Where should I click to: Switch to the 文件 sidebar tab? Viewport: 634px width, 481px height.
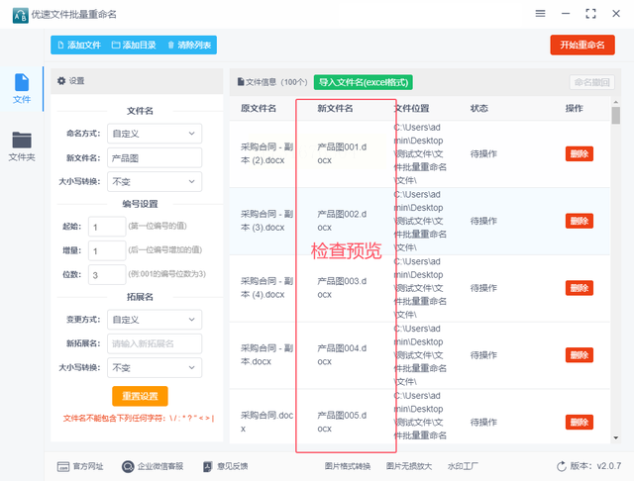22,88
